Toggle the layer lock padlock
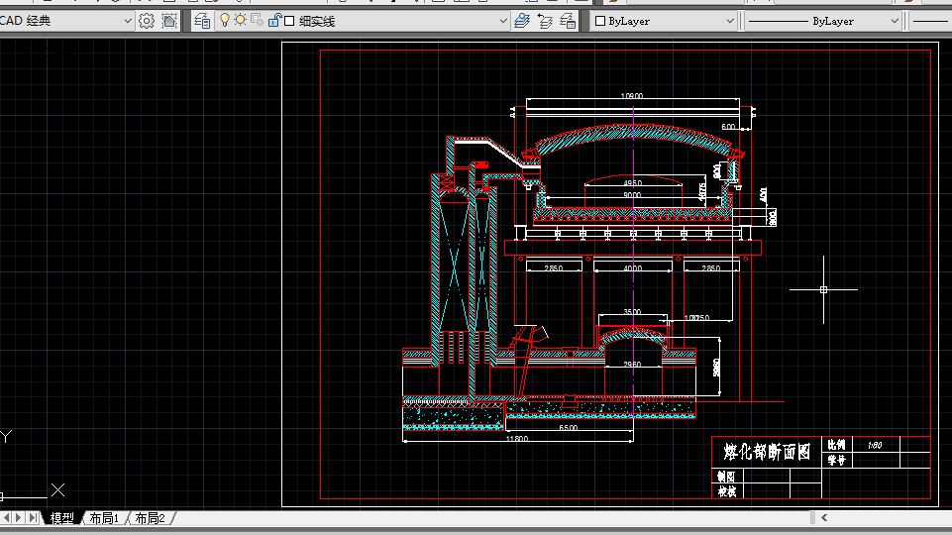The image size is (952, 535). click(272, 21)
